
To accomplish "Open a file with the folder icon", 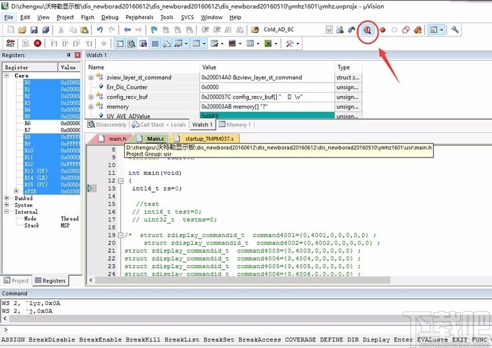I will pos(22,30).
